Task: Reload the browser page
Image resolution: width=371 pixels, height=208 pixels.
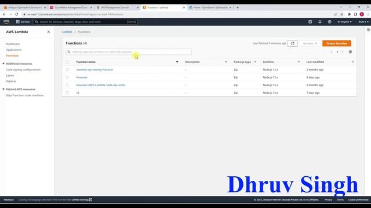Action: [17, 14]
